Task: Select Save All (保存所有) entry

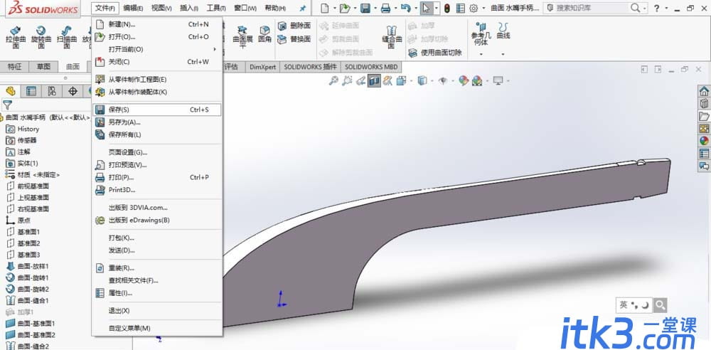Action: (x=157, y=135)
